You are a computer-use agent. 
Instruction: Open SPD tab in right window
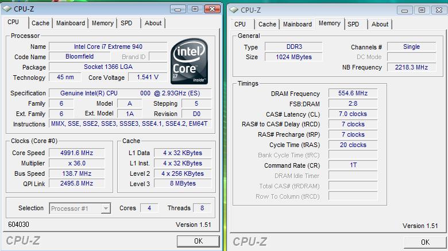[353, 24]
